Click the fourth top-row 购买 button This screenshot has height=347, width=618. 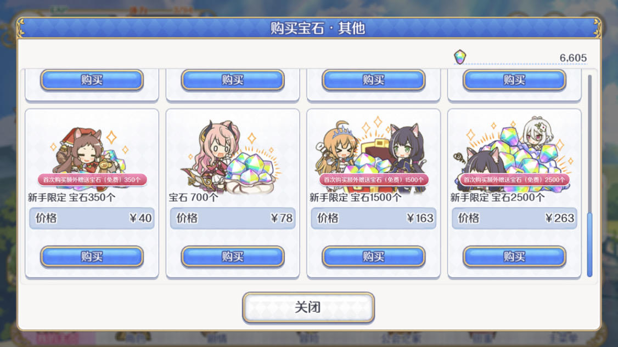click(514, 80)
